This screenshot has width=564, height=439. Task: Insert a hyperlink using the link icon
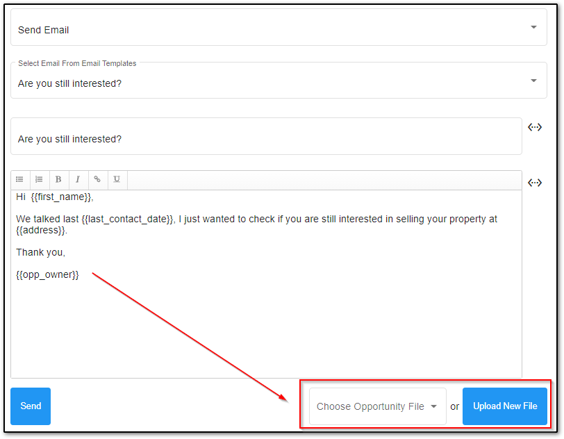pyautogui.click(x=97, y=179)
